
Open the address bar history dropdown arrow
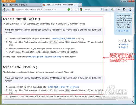coord(74,9)
